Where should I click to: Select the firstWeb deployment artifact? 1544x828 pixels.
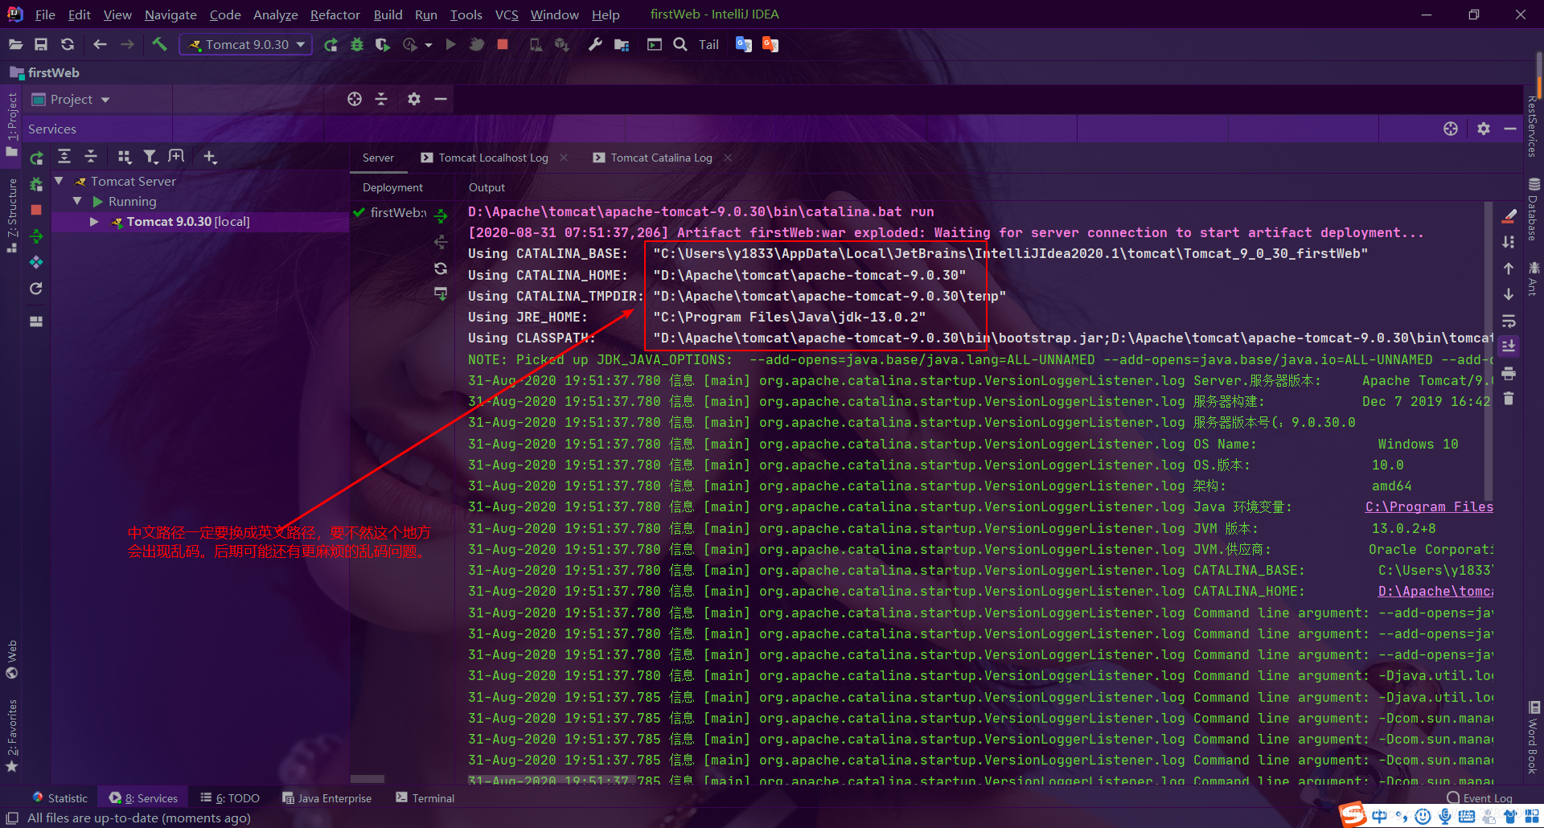click(390, 212)
